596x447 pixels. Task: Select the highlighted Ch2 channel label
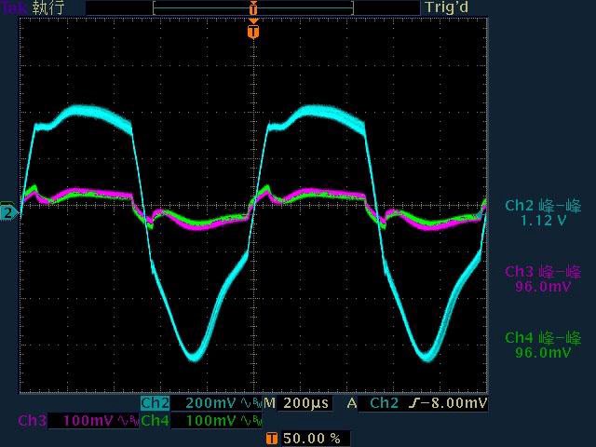[155, 403]
